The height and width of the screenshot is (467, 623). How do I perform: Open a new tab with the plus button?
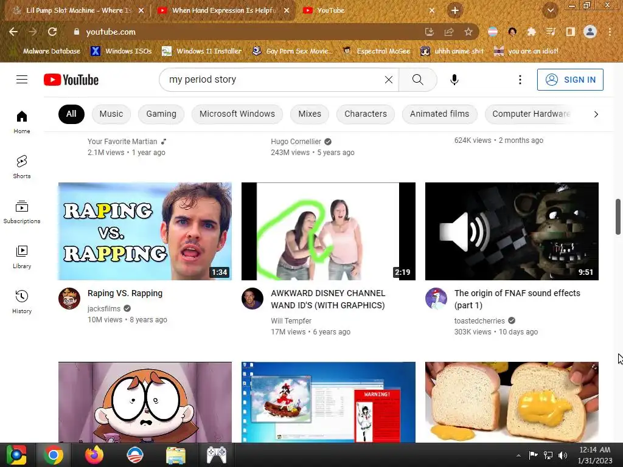pos(455,10)
